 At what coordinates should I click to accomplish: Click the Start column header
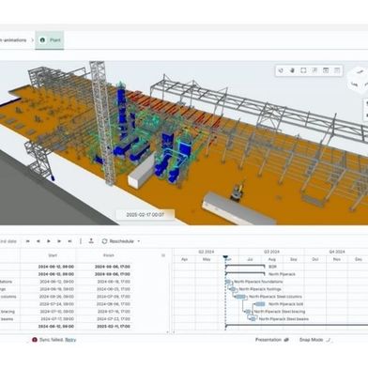coord(53,255)
